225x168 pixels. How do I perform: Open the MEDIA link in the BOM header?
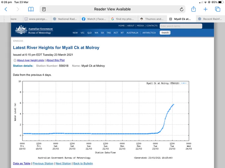tap(140, 26)
